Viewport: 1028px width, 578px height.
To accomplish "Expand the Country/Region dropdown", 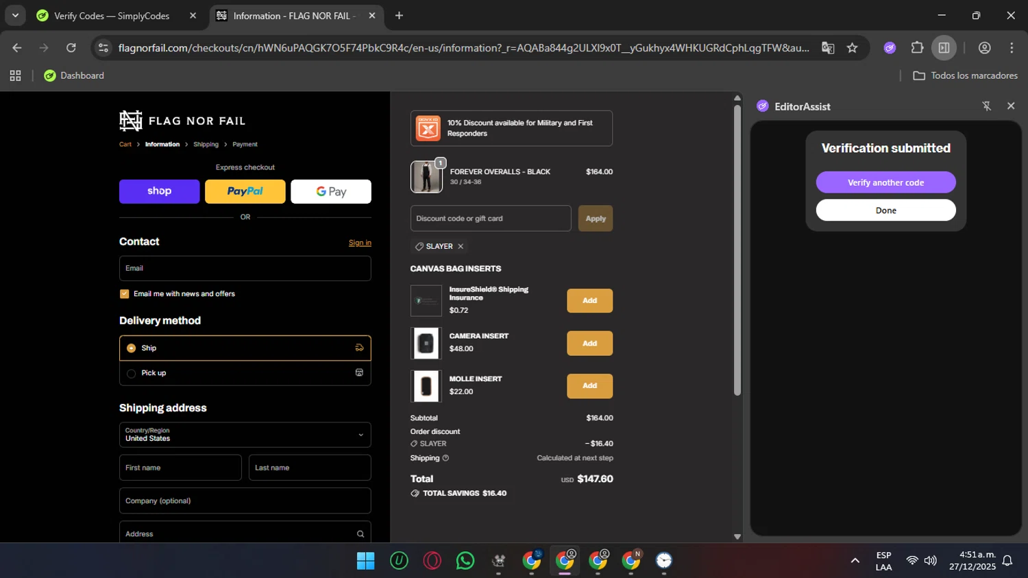I will (x=245, y=435).
